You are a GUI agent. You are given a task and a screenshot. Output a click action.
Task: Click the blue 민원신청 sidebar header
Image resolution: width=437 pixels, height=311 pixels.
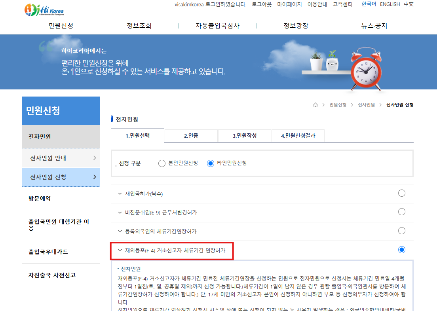point(61,111)
